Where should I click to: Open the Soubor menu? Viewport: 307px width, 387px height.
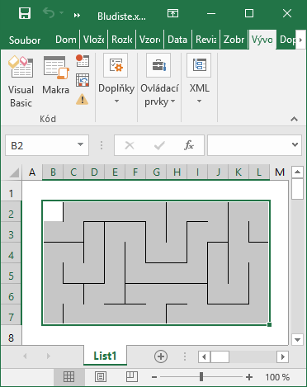[25, 40]
